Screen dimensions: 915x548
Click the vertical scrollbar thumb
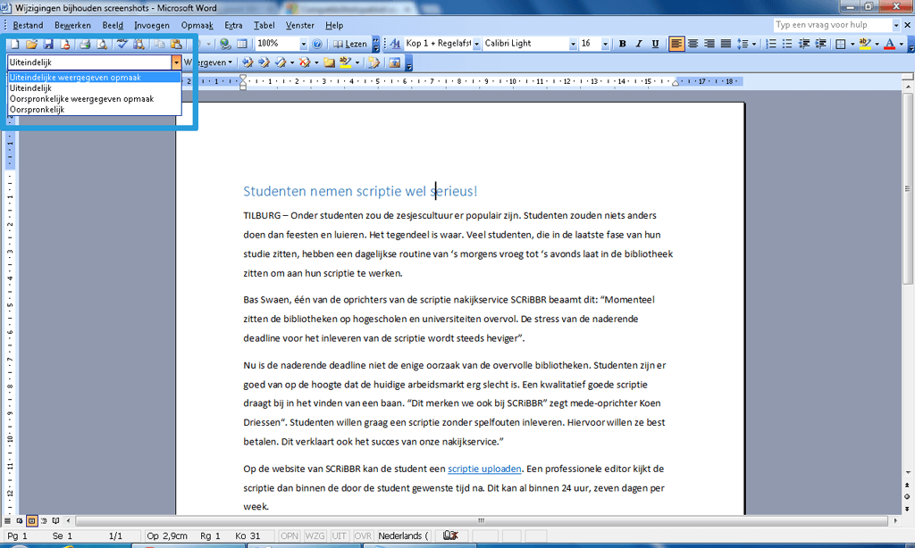[908, 188]
